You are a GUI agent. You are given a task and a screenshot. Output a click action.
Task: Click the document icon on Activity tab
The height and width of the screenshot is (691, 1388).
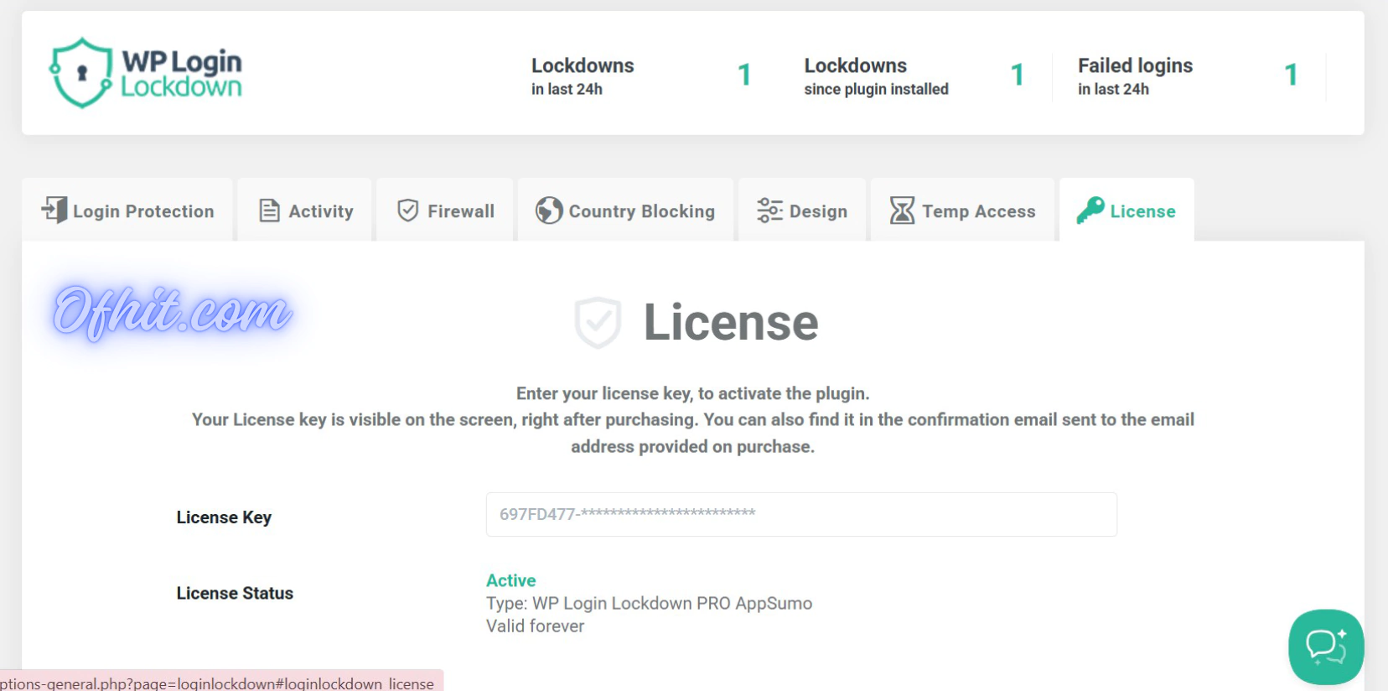[x=269, y=210]
